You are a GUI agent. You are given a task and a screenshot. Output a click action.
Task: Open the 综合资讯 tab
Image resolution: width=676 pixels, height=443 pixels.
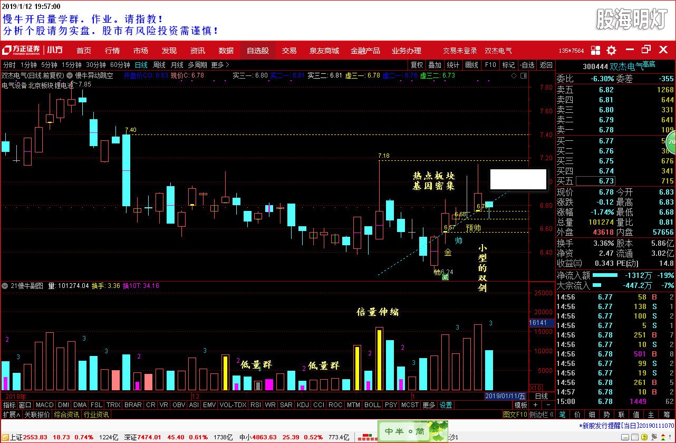pyautogui.click(x=66, y=415)
